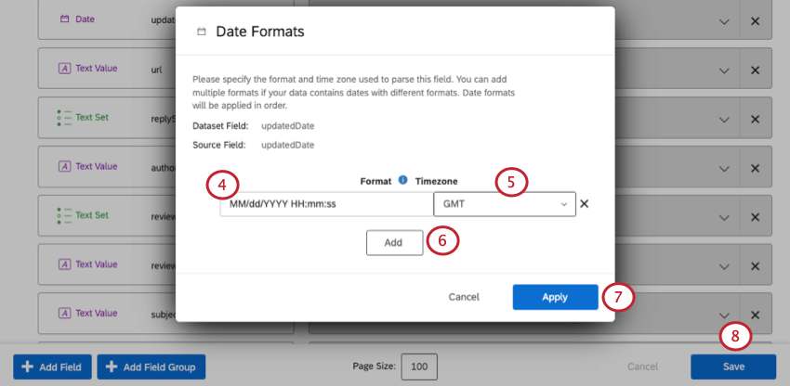Delete the Date field row at top
This screenshot has height=386, width=790.
click(x=755, y=20)
